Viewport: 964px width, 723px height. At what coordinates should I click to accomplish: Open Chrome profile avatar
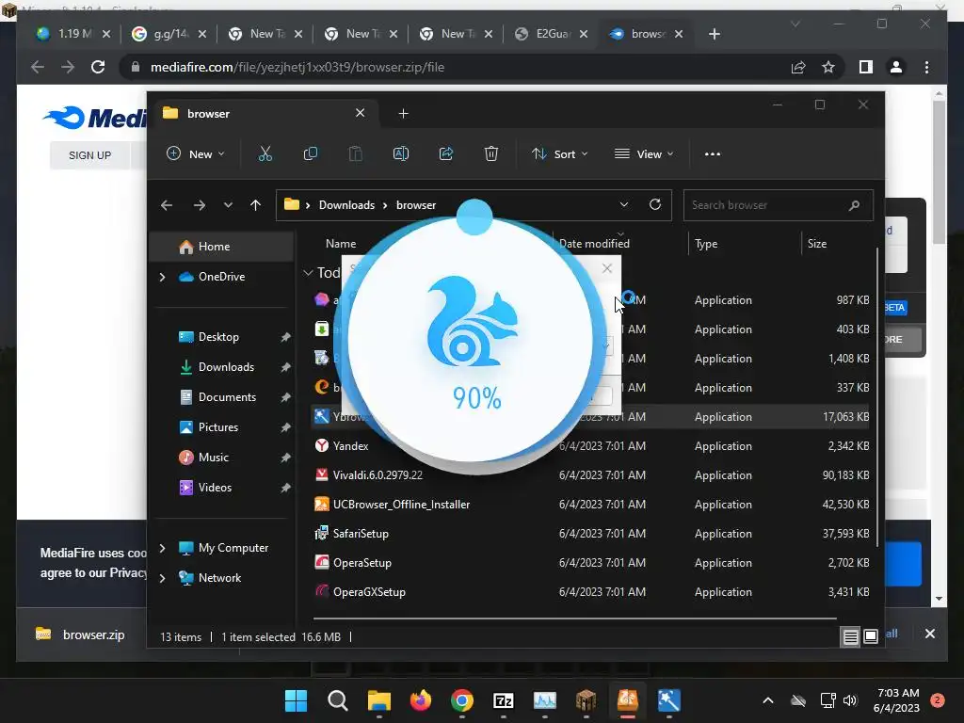click(896, 67)
